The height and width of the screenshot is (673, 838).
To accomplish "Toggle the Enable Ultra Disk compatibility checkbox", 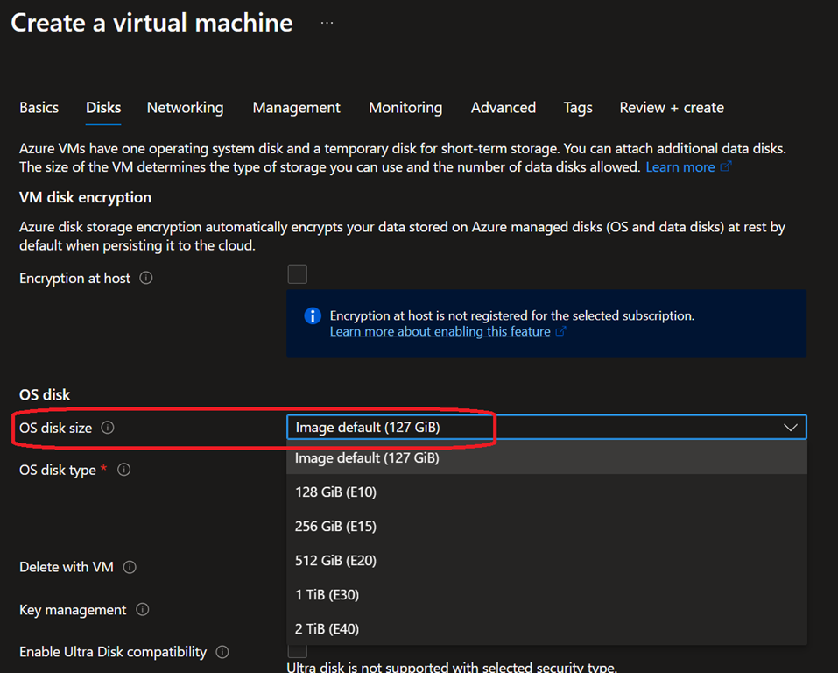I will 298,650.
